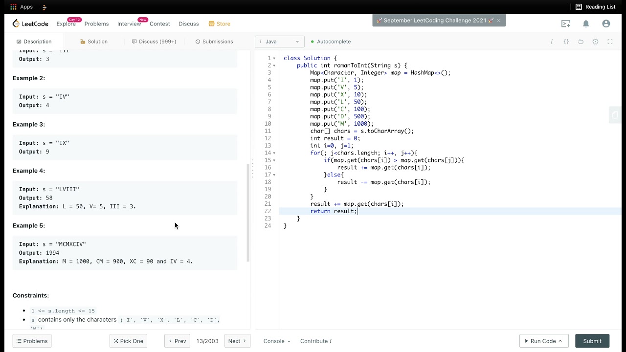Open the Problems list button
Screen dimensions: 626x352
pos(32,341)
